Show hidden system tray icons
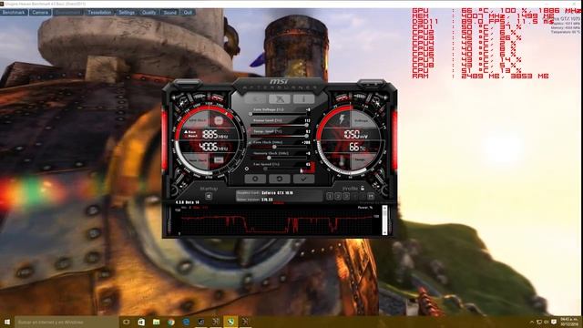The image size is (583, 328). (x=532, y=322)
